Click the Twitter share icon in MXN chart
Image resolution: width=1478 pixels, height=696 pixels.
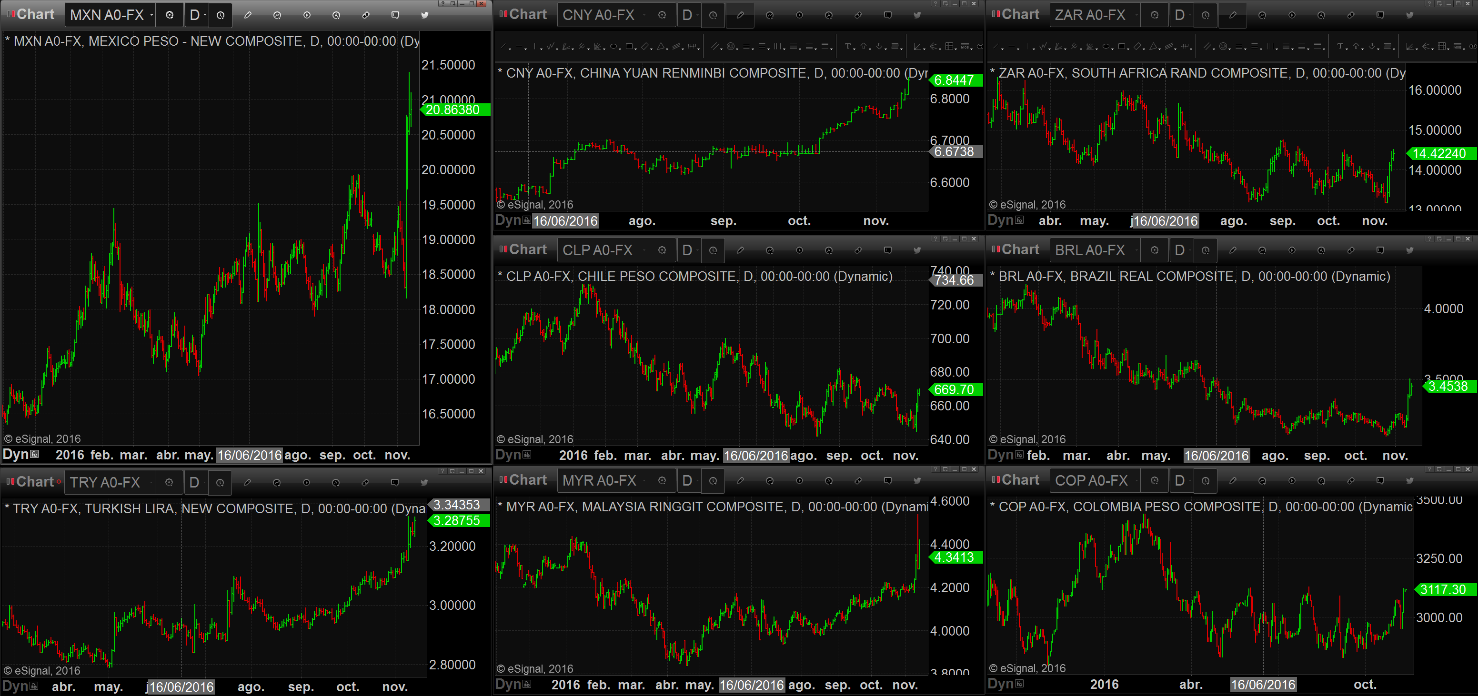click(424, 15)
